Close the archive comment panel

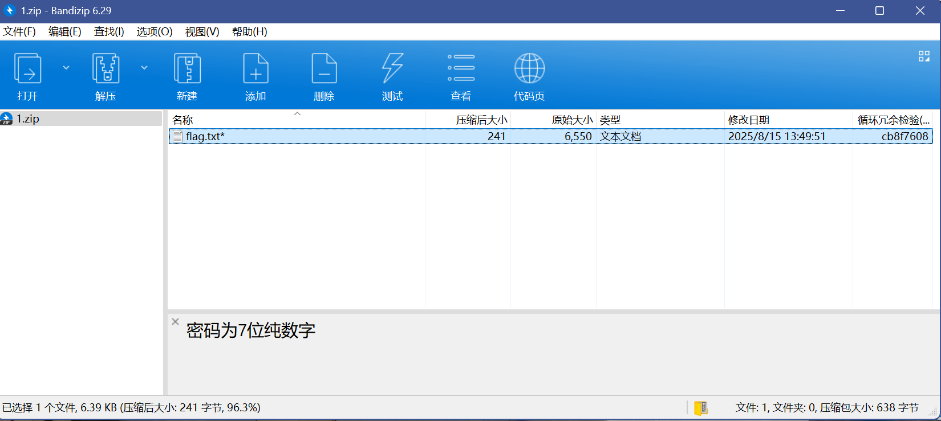(x=175, y=322)
